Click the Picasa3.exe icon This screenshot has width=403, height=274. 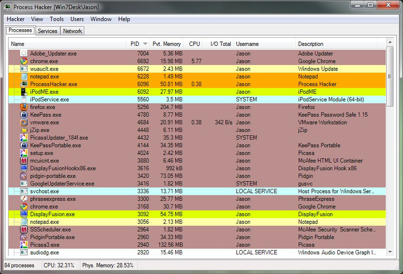(x=24, y=245)
